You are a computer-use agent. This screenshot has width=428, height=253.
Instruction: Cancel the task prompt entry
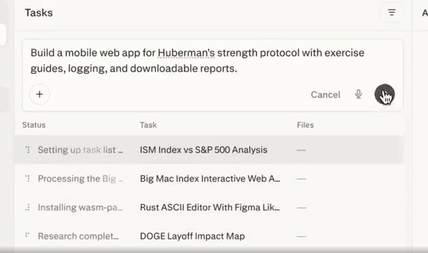click(x=325, y=95)
